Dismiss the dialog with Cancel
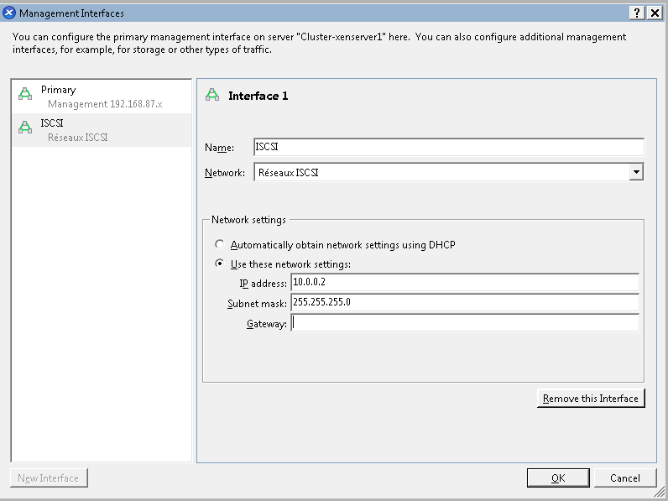This screenshot has height=501, width=668. (625, 478)
